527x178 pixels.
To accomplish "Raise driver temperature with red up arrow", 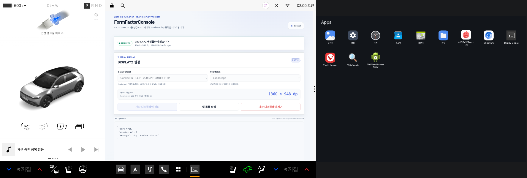I will point(39,169).
